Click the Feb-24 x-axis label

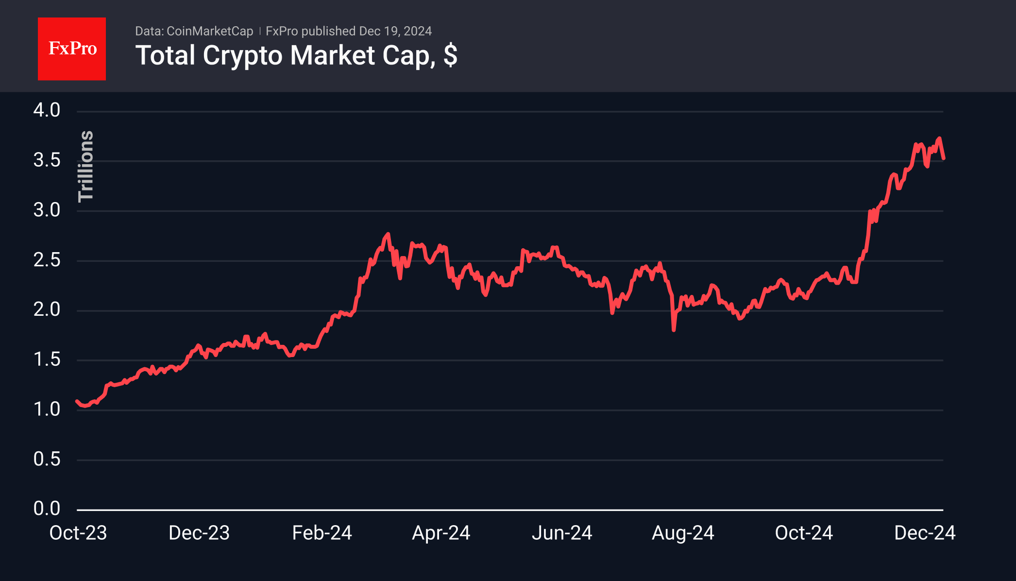[322, 533]
